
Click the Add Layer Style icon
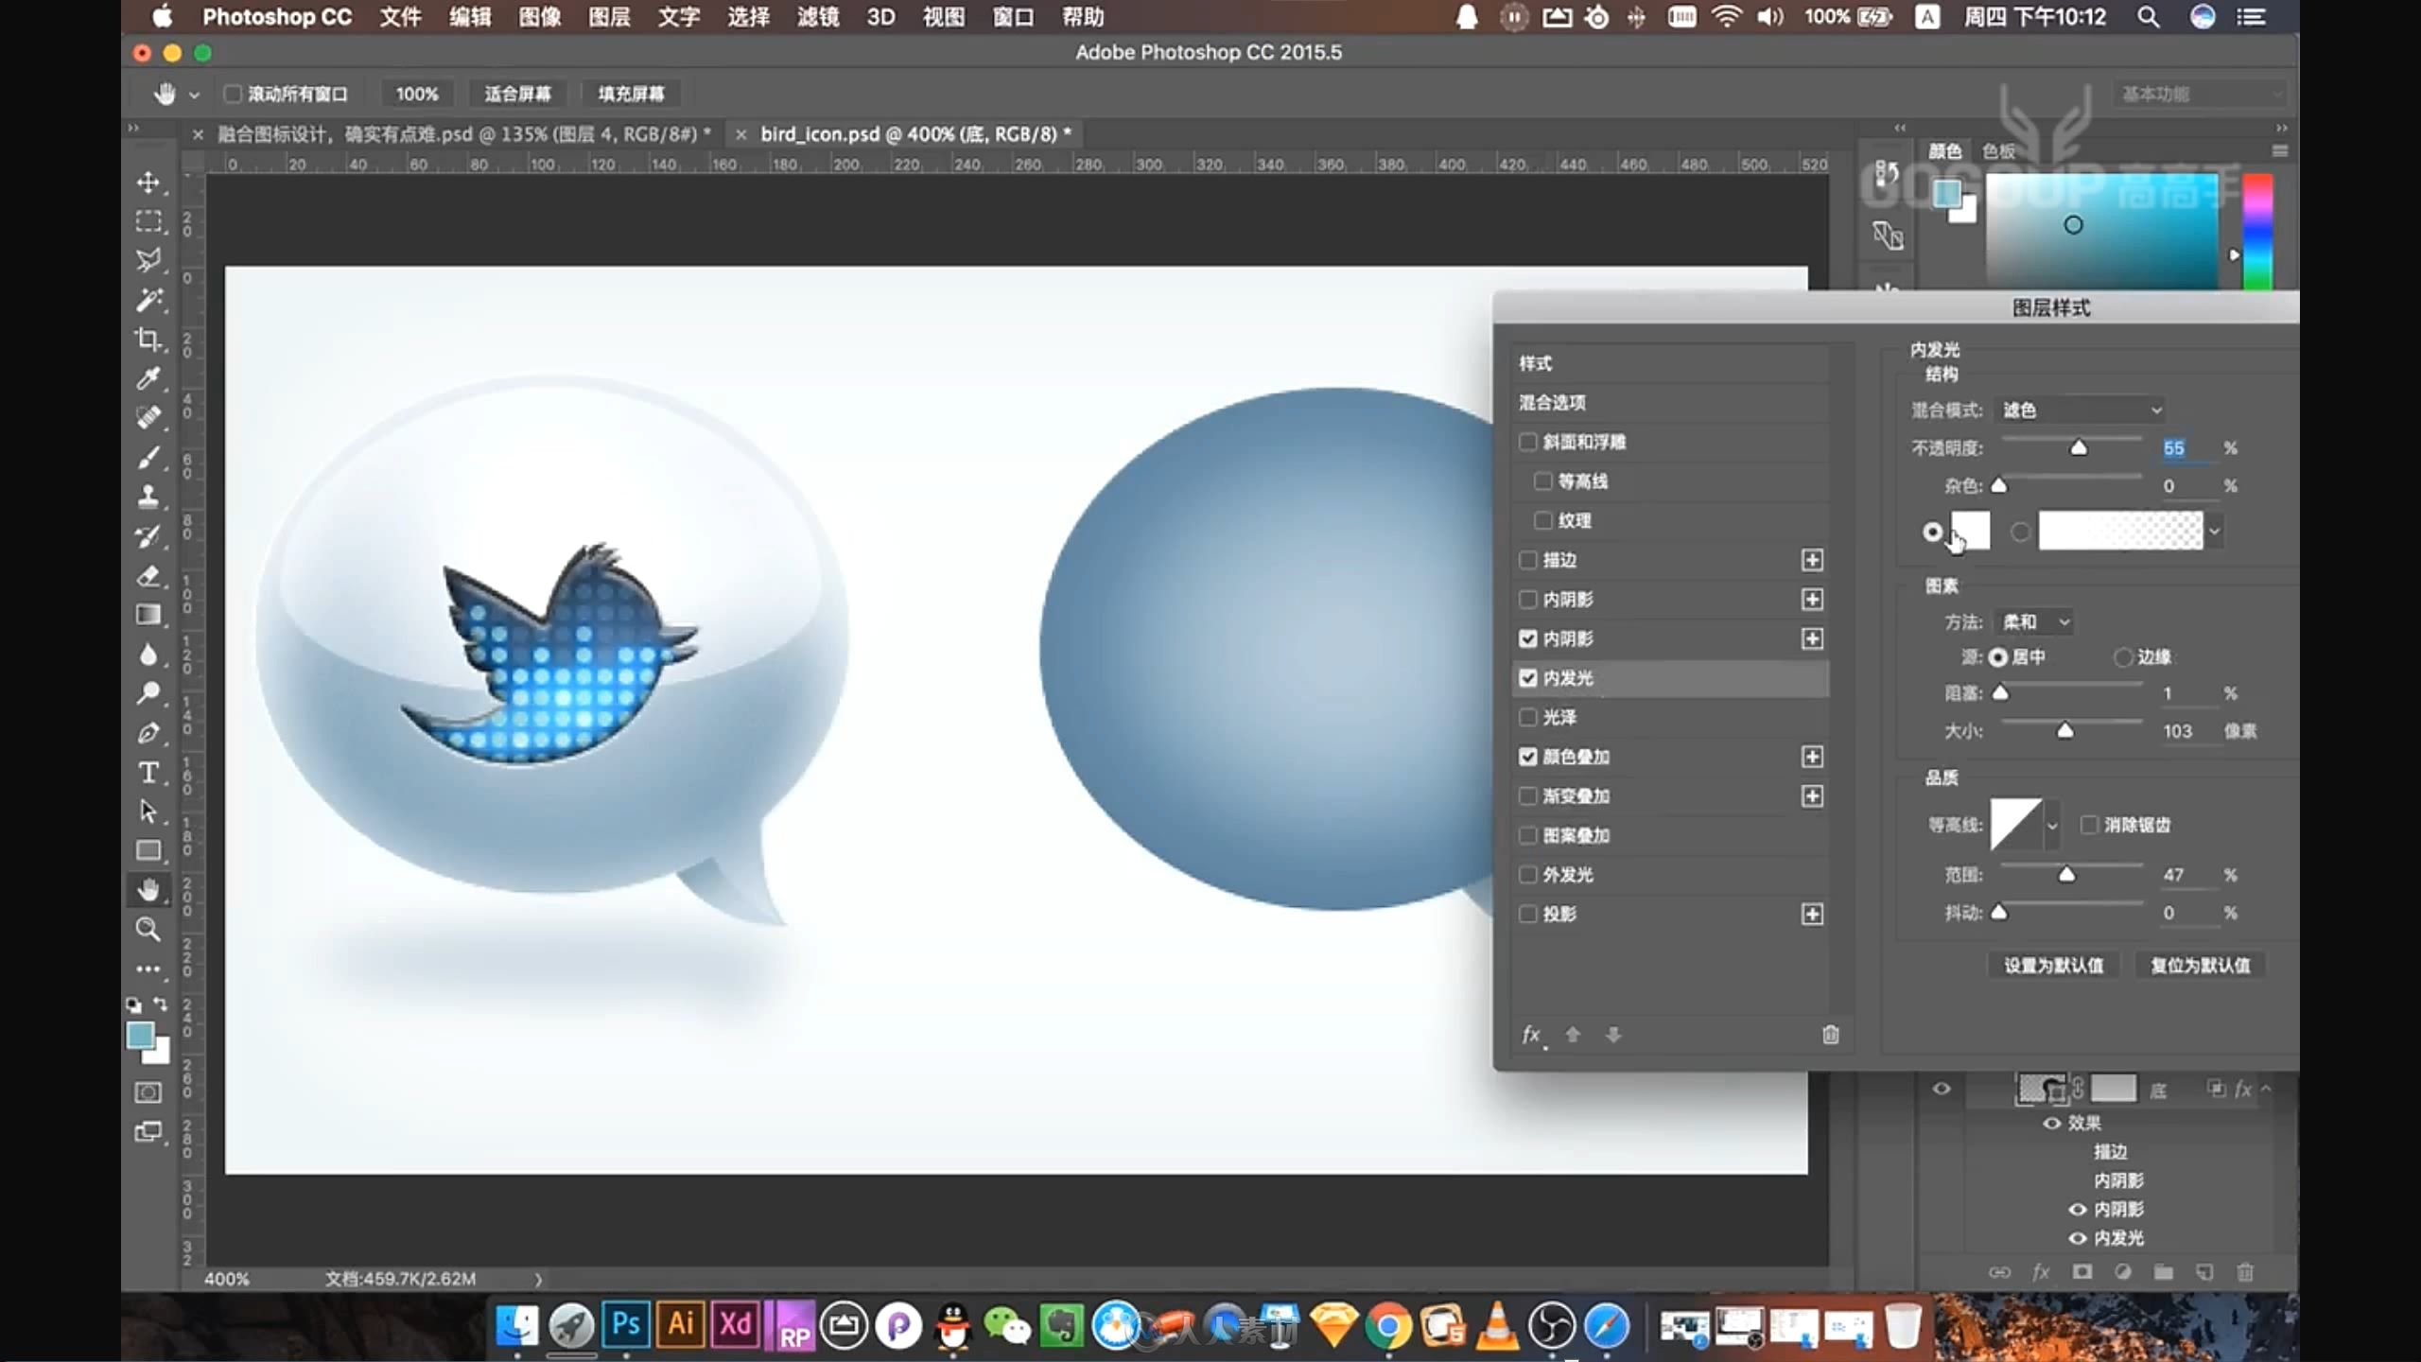tap(2042, 1270)
